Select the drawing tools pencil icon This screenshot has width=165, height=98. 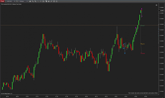pos(33,1)
